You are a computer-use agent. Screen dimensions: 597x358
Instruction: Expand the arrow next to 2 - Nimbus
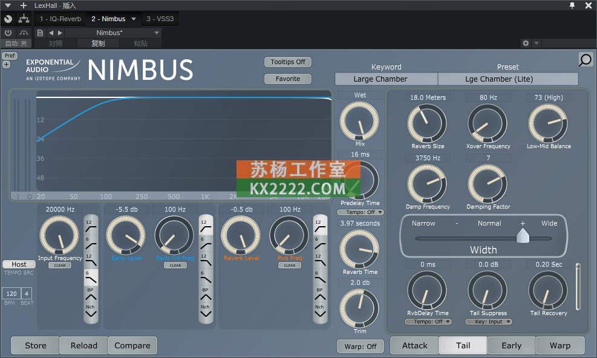point(134,19)
